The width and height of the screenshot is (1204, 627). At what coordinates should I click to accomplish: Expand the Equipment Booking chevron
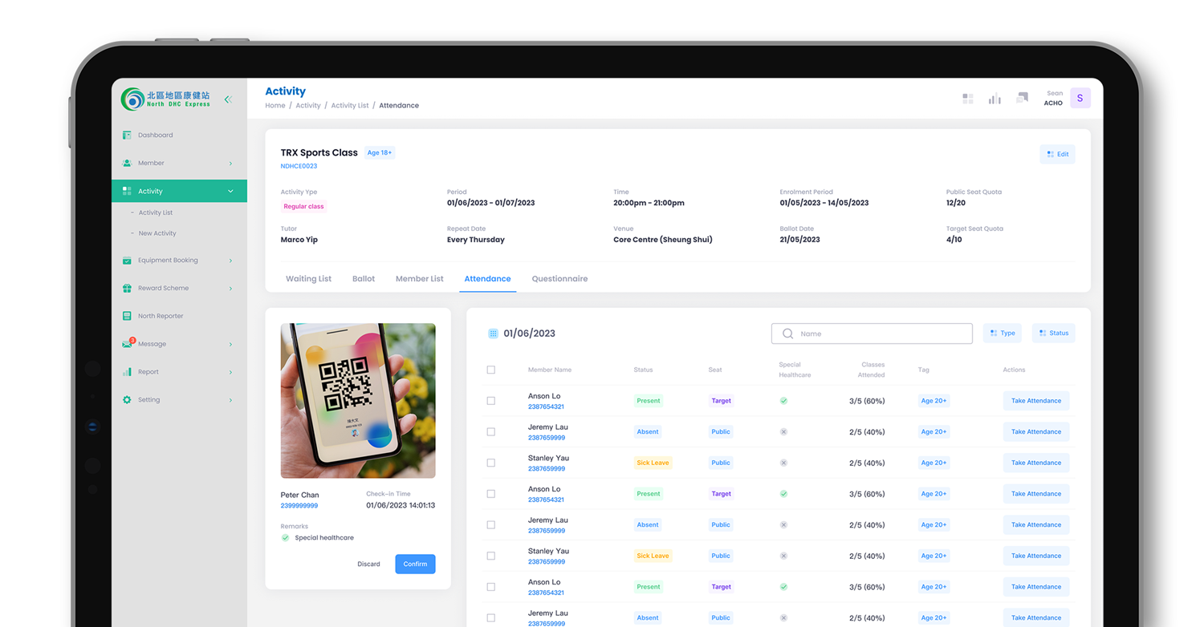230,261
